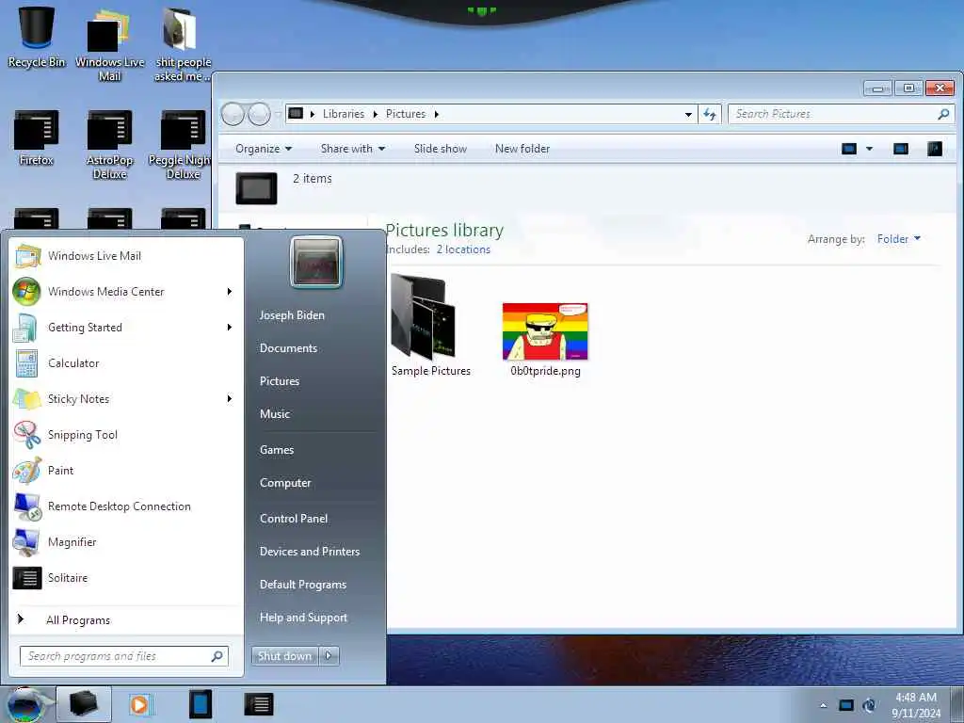Image resolution: width=964 pixels, height=723 pixels.
Task: Open Getting Started in Start menu
Action: tap(127, 327)
